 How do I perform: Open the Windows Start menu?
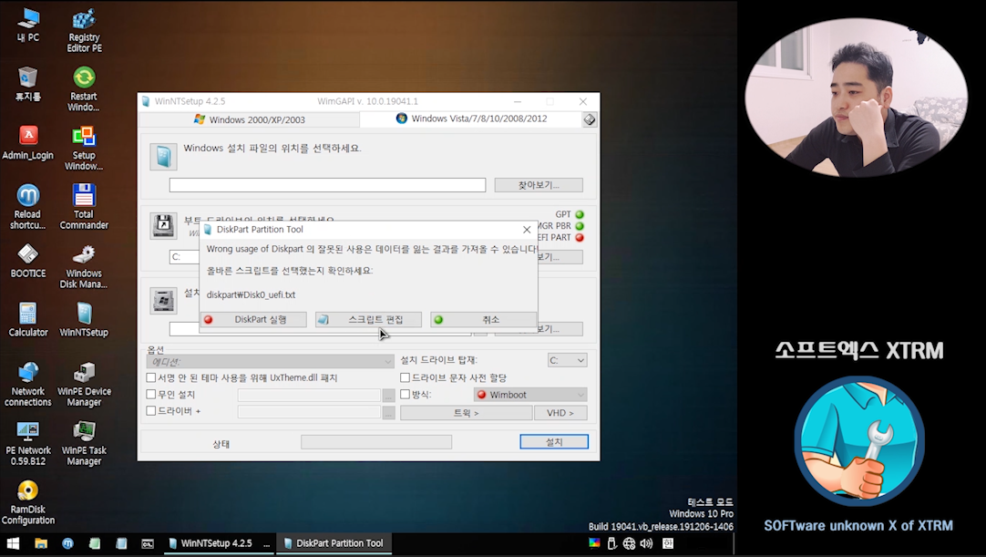[x=13, y=544]
